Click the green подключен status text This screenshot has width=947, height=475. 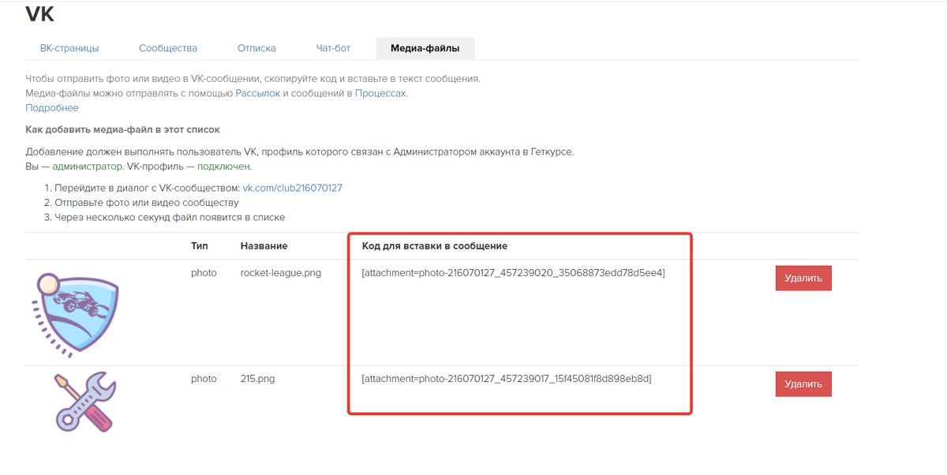click(224, 166)
